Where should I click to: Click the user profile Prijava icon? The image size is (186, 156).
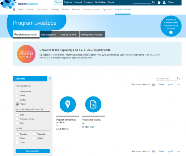pyautogui.click(x=164, y=2)
